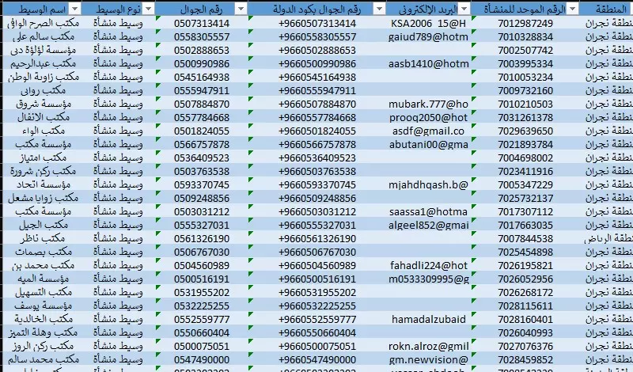633x372 pixels.
Task: Click cell containing +966536409523
Action: [317, 158]
